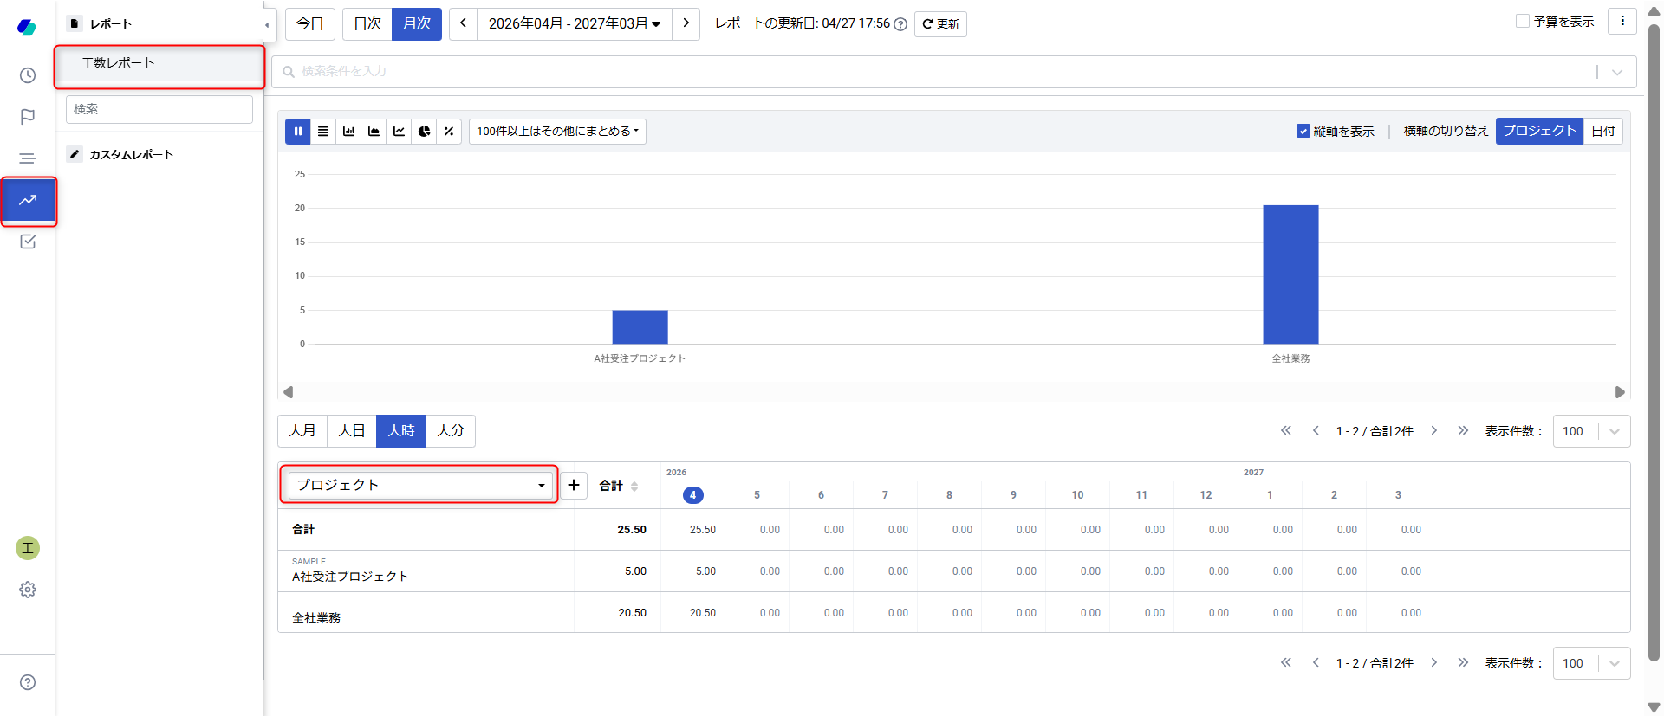The width and height of the screenshot is (1664, 716).
Task: Uncheck the 縦軸を表示 checkbox
Action: coord(1303,132)
